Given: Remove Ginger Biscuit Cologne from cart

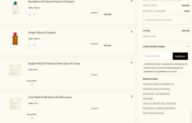Looking at the screenshot, I should coord(132,31).
